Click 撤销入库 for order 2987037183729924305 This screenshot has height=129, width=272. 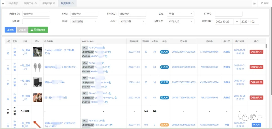[256, 82]
